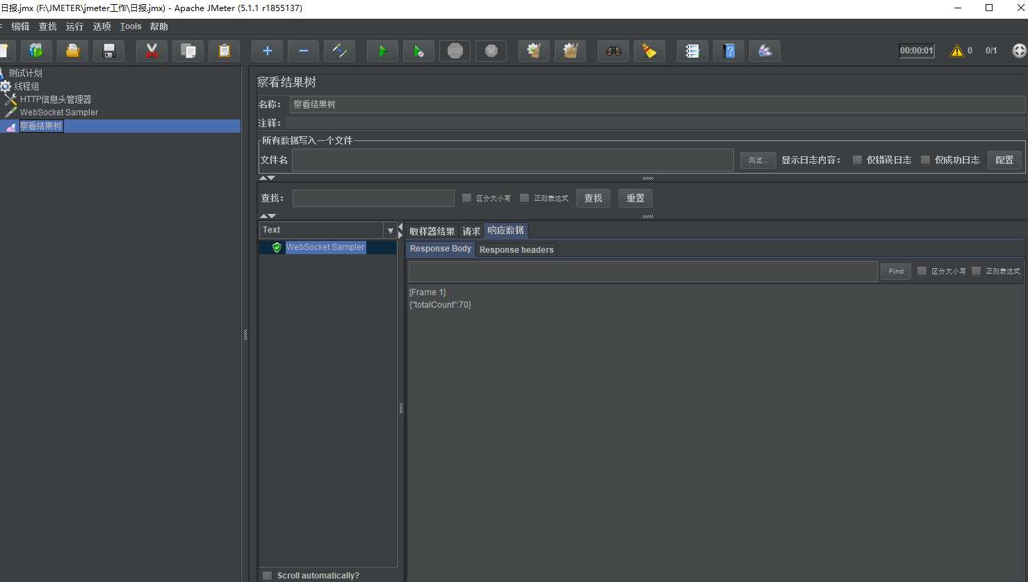The height and width of the screenshot is (582, 1028).
Task: Save the test plan with the disk icon
Action: click(x=108, y=51)
